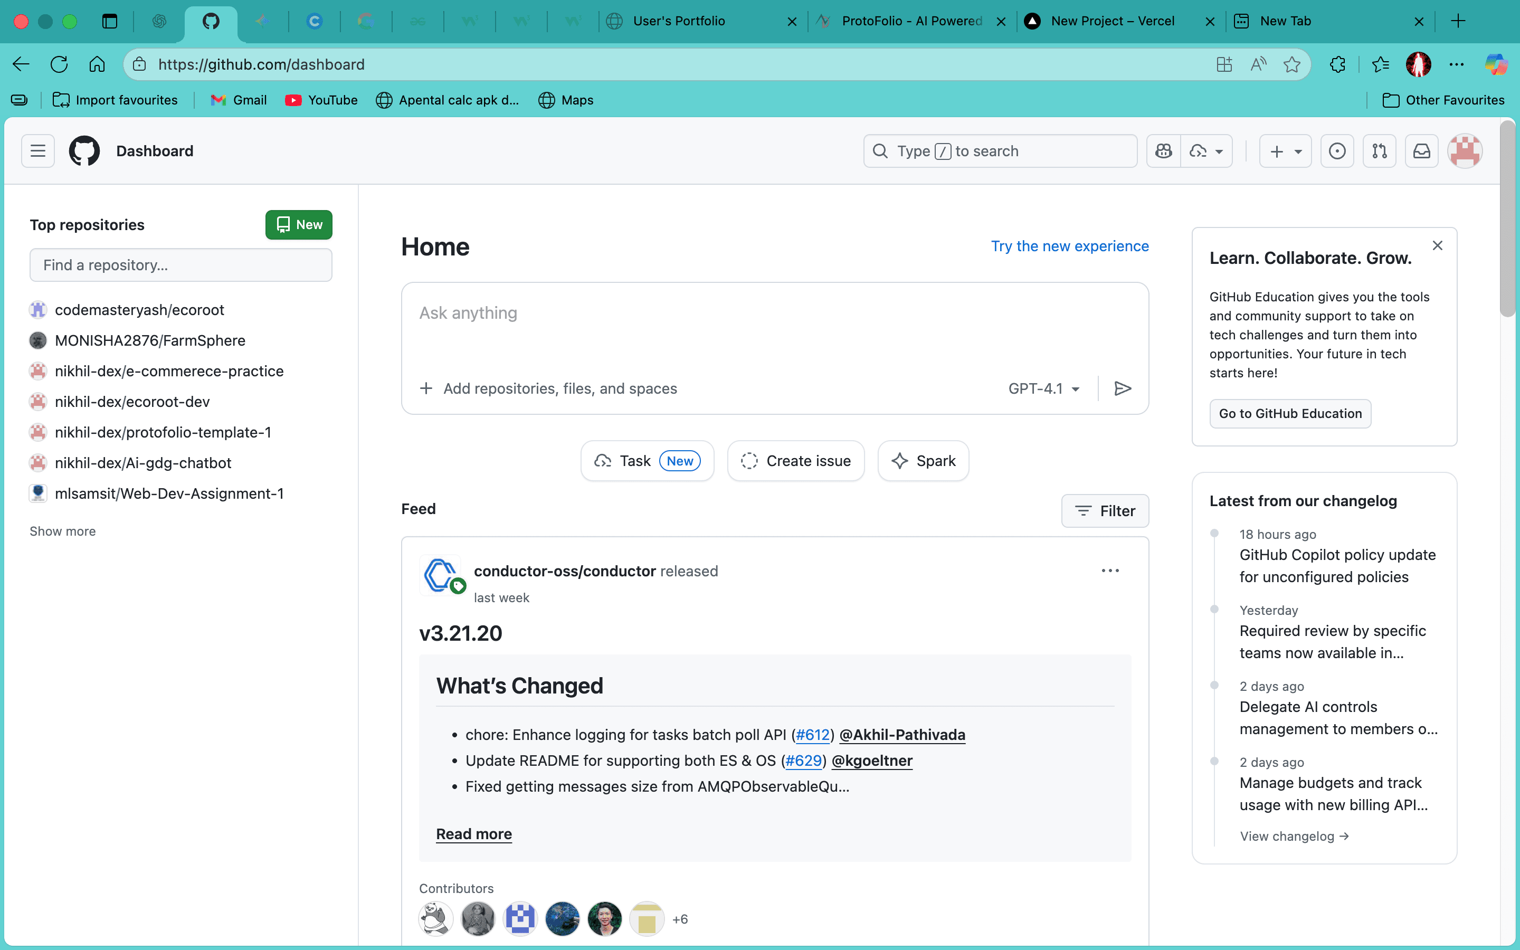This screenshot has width=1520, height=950.
Task: Click the browser home icon
Action: click(97, 64)
